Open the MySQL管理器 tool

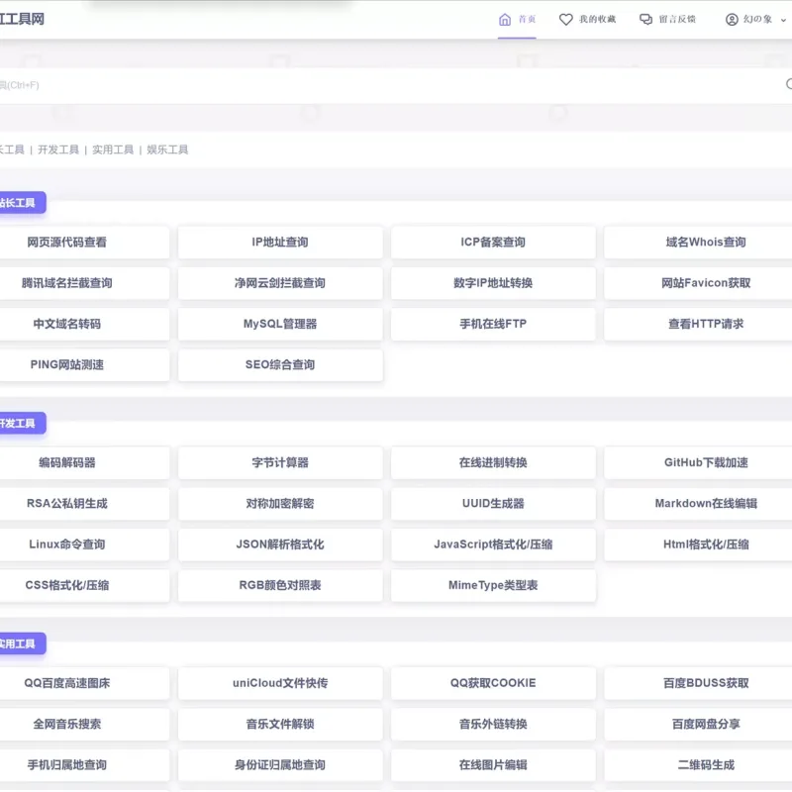click(x=280, y=324)
